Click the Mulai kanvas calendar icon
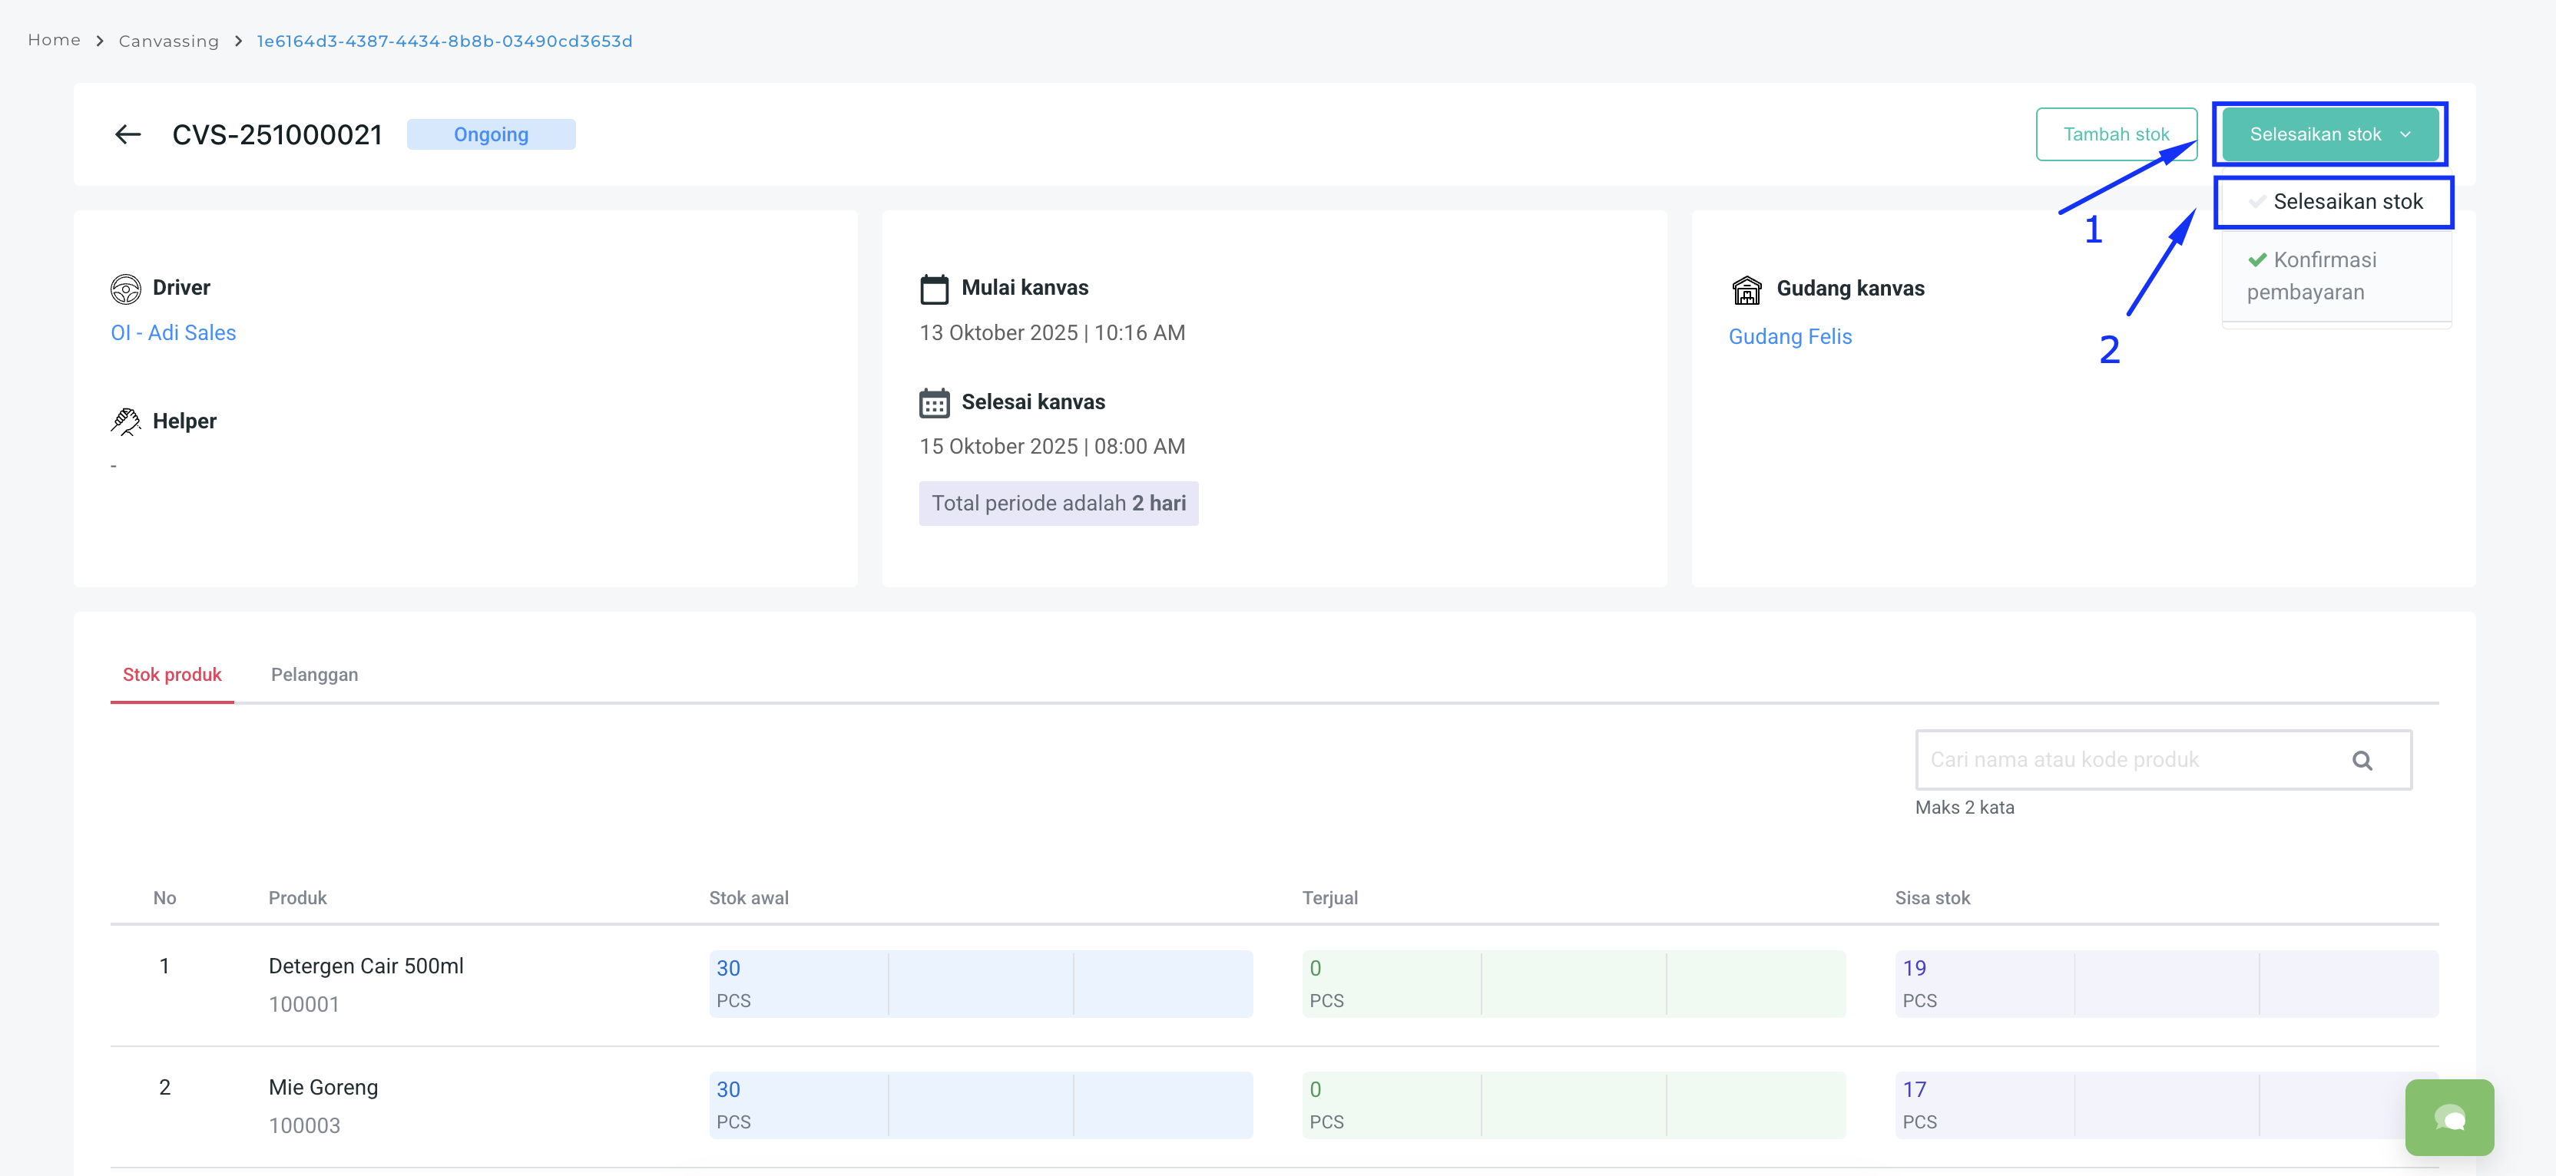2556x1176 pixels. point(934,289)
